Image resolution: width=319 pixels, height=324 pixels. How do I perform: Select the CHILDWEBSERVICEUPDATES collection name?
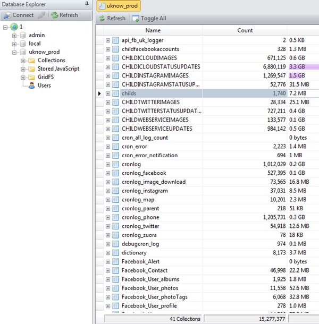tap(157, 129)
